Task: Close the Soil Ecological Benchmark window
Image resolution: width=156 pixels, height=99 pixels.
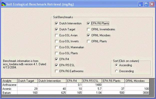Action: click(x=152, y=4)
